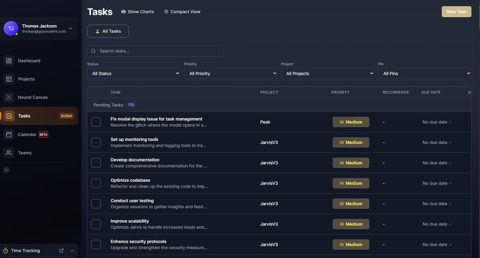Show charts using the eye icon
480x258 pixels.
click(x=124, y=12)
